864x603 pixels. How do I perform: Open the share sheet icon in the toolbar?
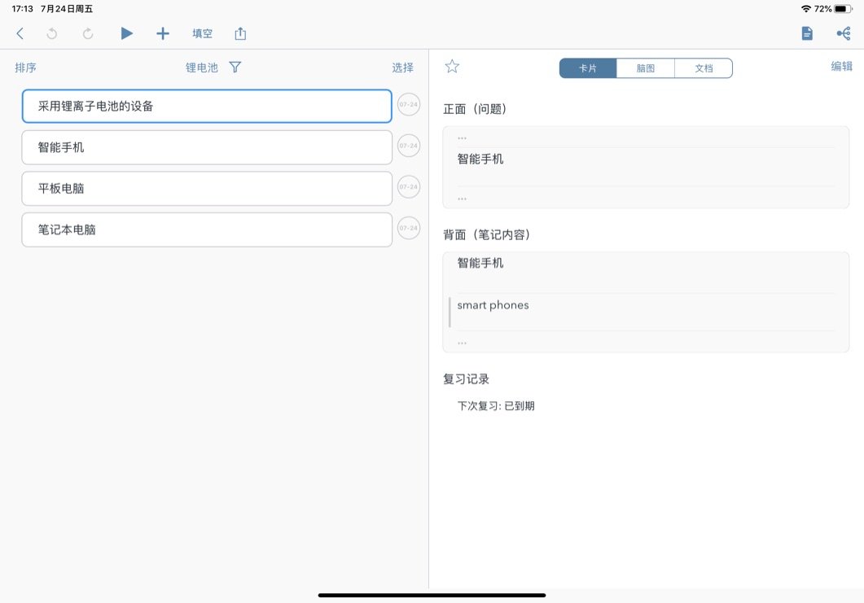240,33
